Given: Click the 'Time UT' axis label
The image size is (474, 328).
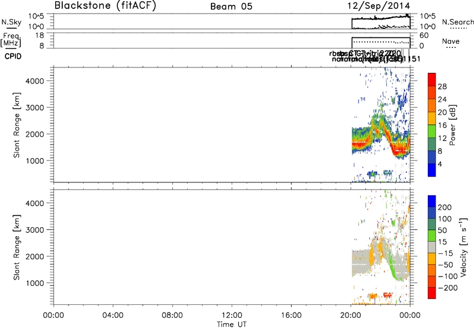Looking at the screenshot, I should coord(232,324).
